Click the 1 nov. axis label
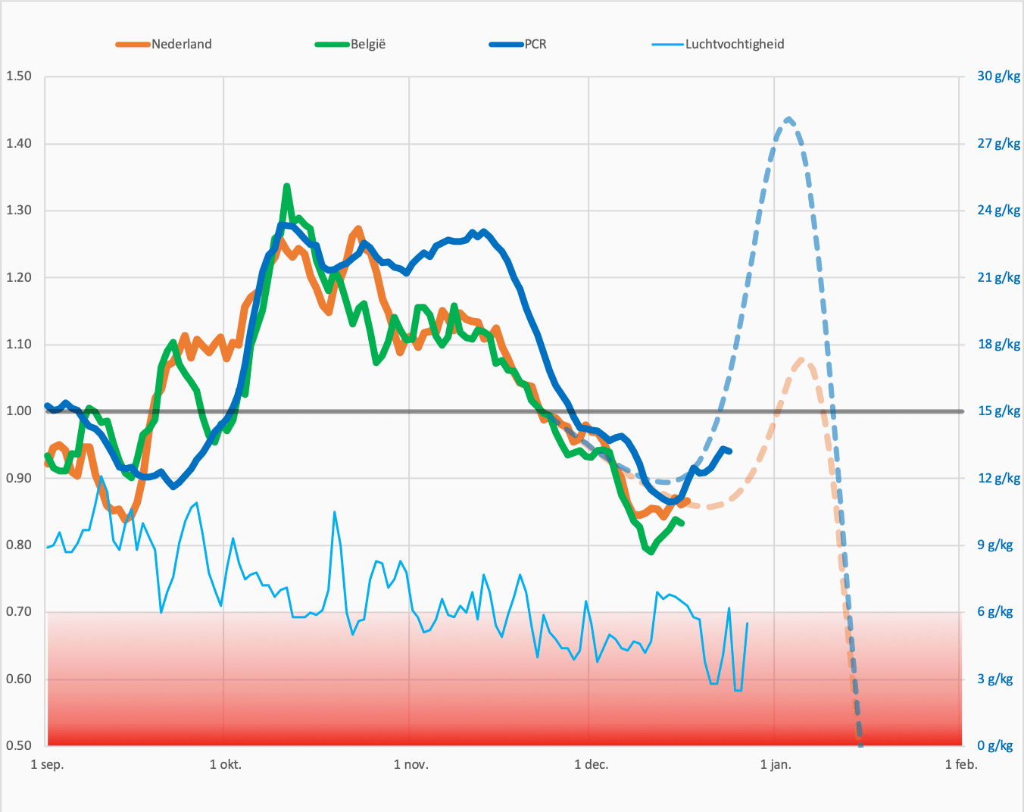1024x812 pixels. point(411,764)
